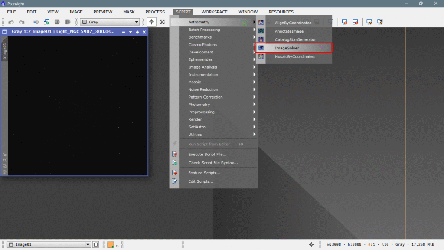Click the crosshair icon in the status bar
This screenshot has width=444, height=250.
(x=312, y=244)
